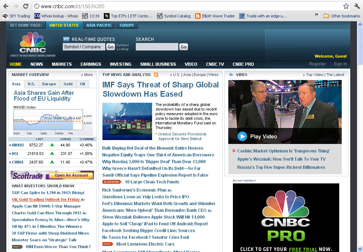Click camera icon next to VIDEO heading
The image size is (363, 252).
click(231, 75)
